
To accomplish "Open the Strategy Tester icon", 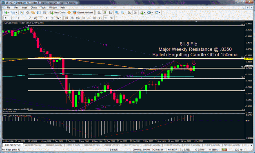I will pos(44,13).
